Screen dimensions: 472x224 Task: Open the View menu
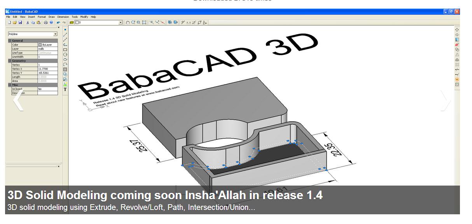coord(23,17)
